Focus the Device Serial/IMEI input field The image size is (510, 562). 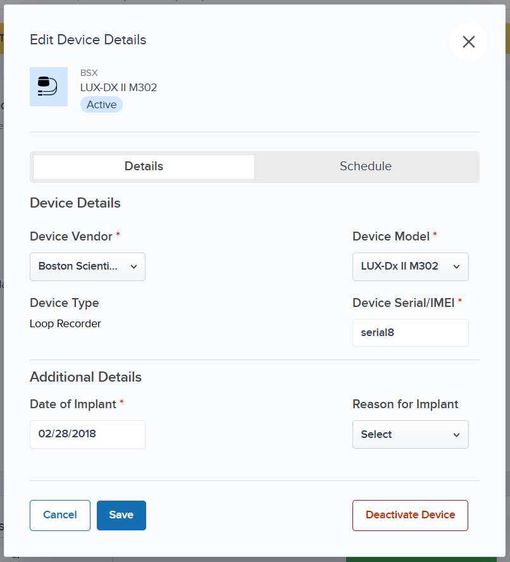(x=410, y=332)
